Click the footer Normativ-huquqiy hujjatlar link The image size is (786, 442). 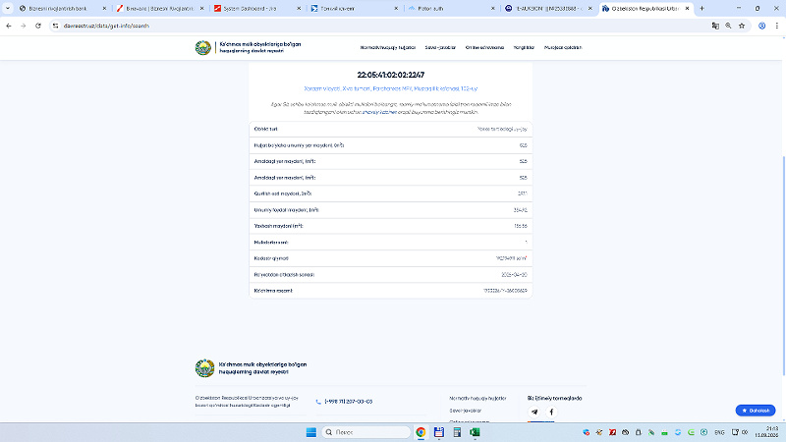[x=477, y=399]
